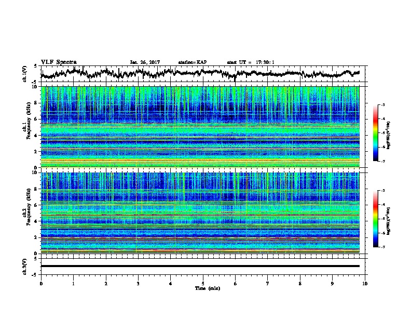Click time axis tick label "1"
This screenshot has height=318, width=411.
click(73, 284)
